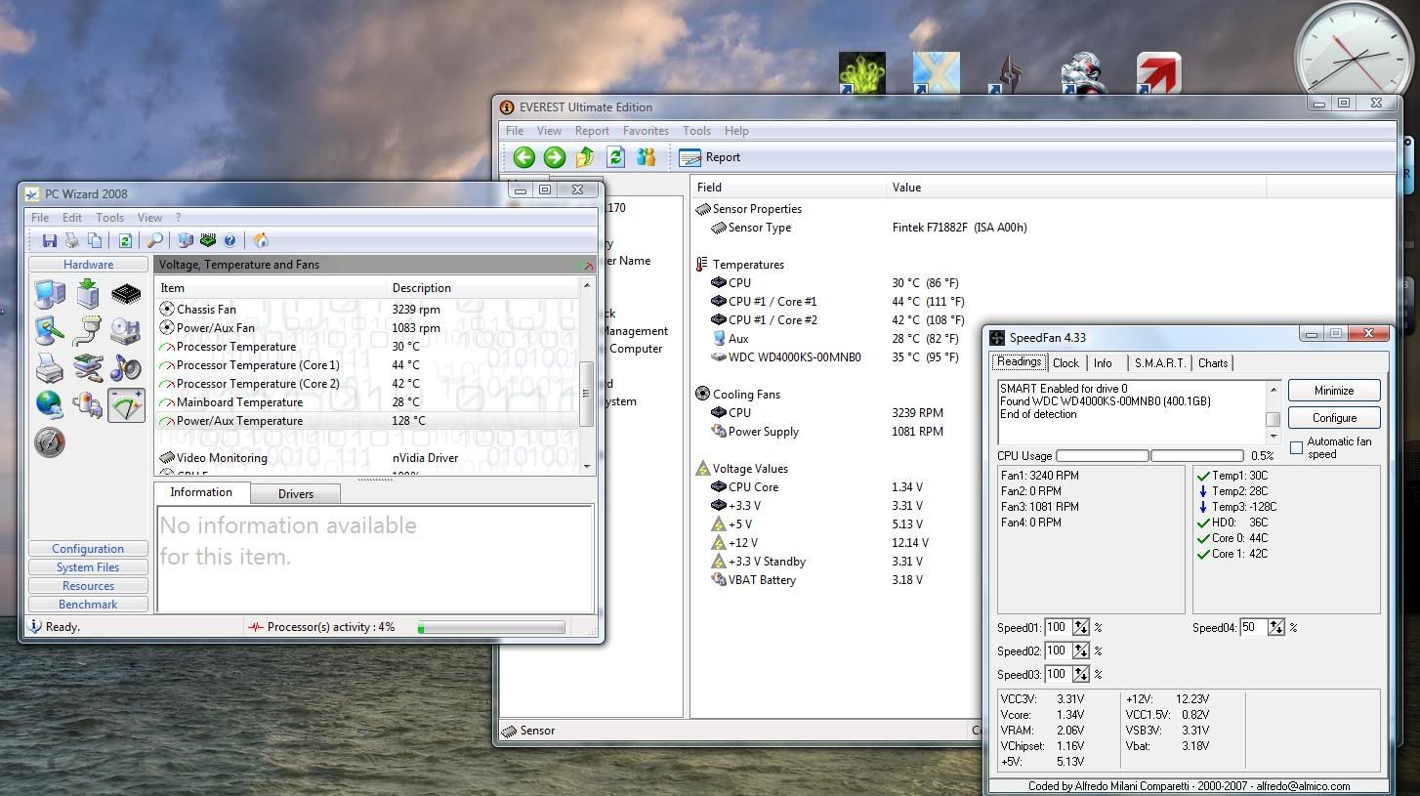Switch to the S.M.A.R.T. tab
Screen dimensions: 1420x796
pos(1160,362)
